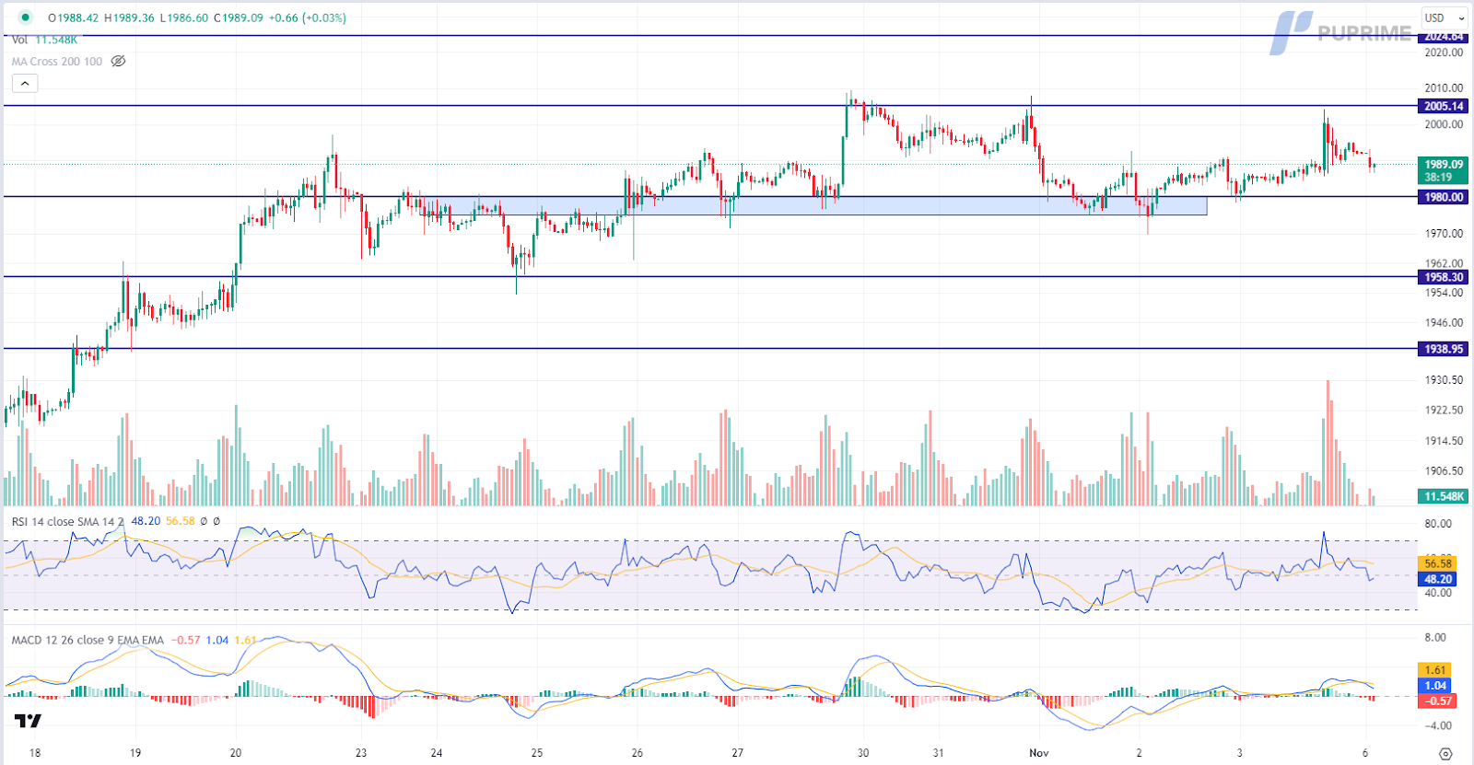Screen dimensions: 1474x765
Task: Click MACD legend value -0.57
Action: [x=185, y=640]
